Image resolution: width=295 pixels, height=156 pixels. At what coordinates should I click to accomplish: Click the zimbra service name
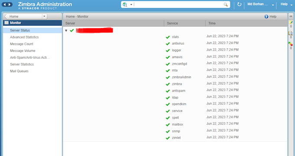(177, 84)
